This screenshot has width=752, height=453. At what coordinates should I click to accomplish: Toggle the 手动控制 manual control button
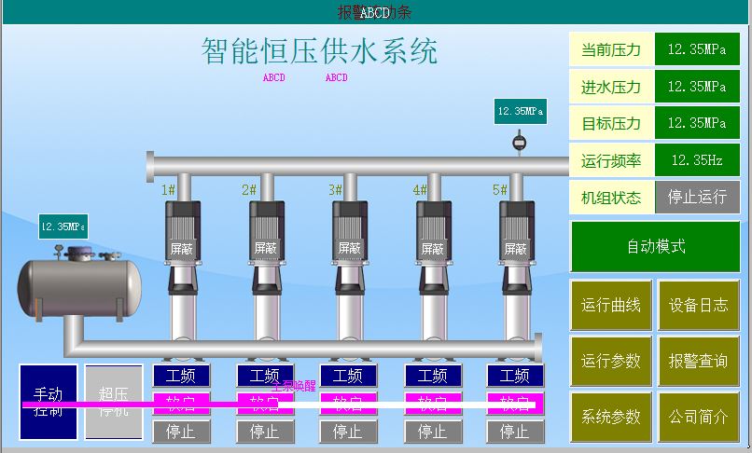(49, 402)
